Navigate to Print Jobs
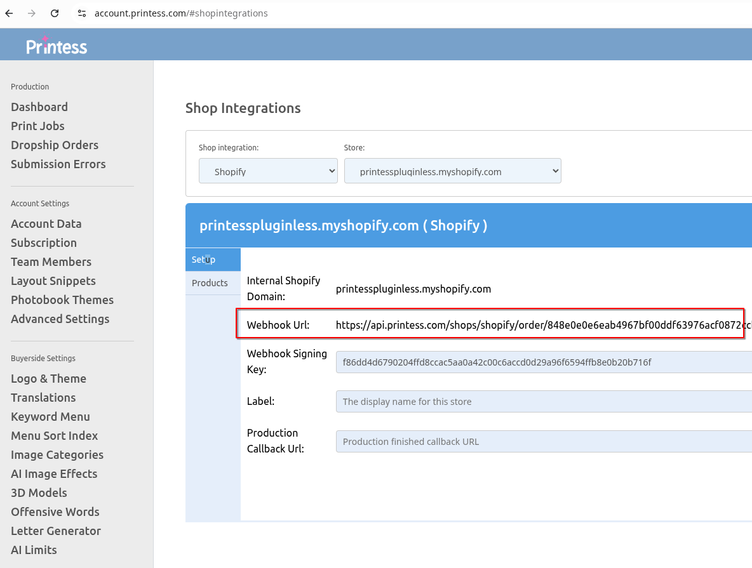 37,126
